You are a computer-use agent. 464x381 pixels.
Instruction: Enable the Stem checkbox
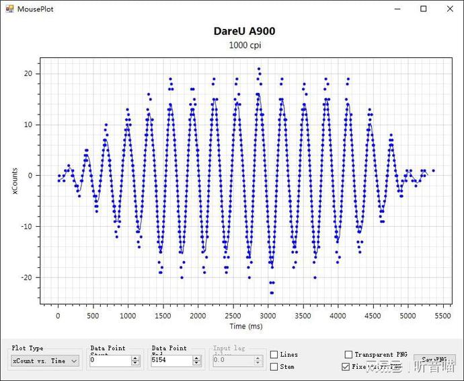pos(274,367)
